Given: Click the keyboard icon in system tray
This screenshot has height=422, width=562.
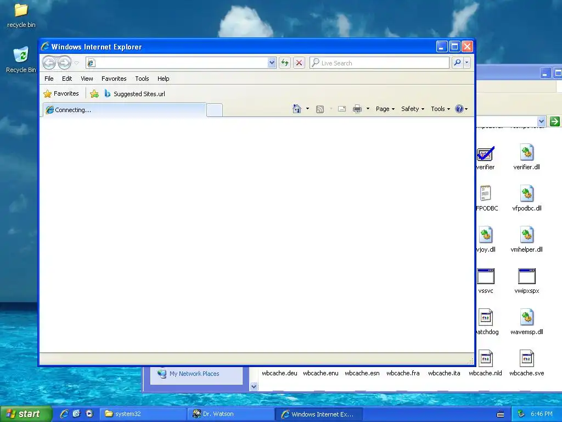Looking at the screenshot, I should tap(501, 414).
